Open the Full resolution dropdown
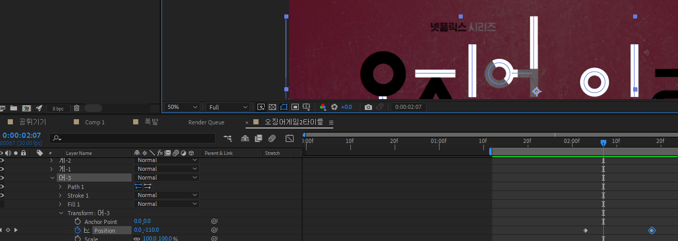678x241 pixels. (228, 107)
